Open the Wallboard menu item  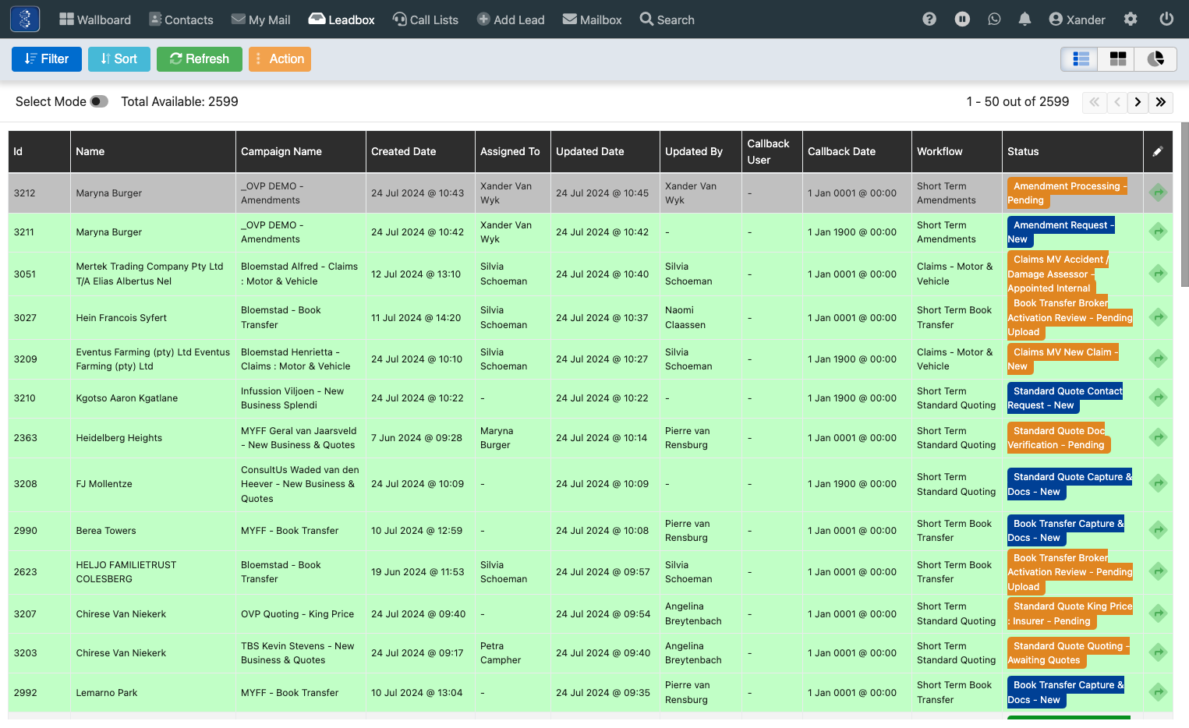(95, 19)
